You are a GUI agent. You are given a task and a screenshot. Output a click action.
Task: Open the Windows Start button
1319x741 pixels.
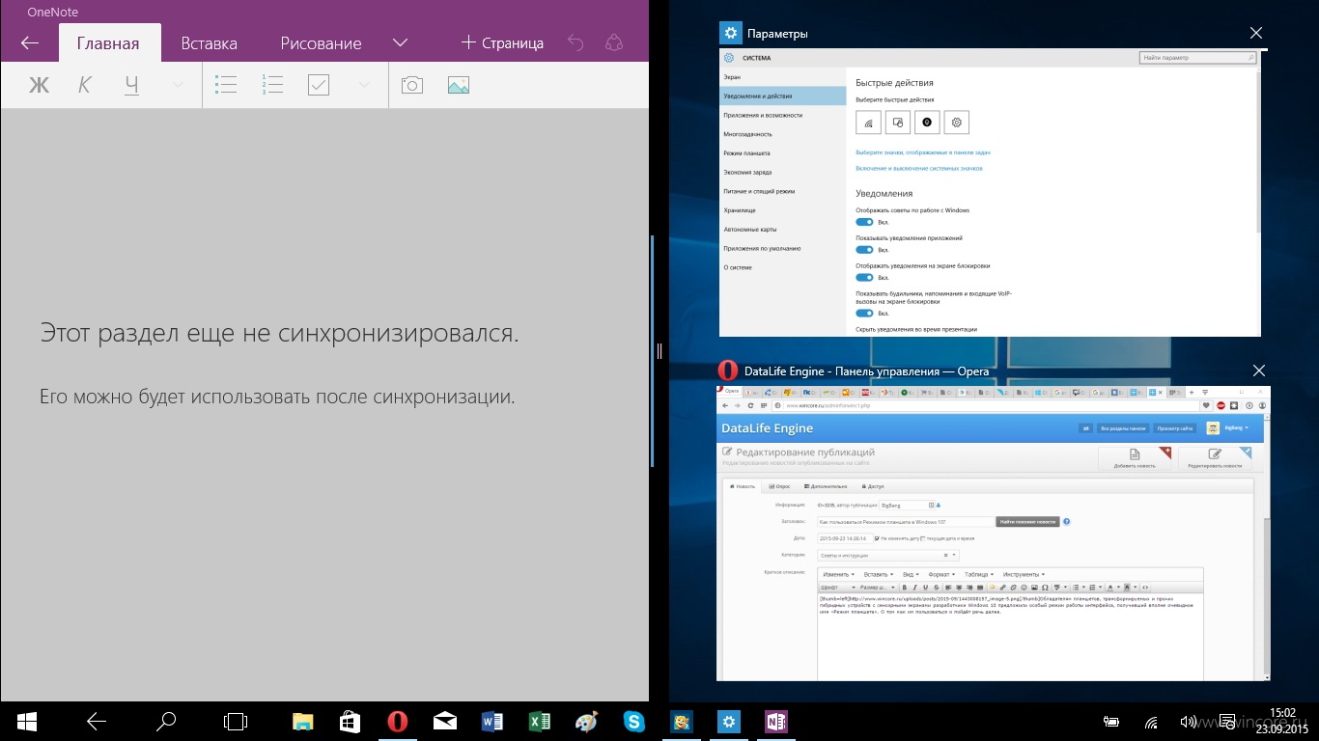(x=26, y=721)
